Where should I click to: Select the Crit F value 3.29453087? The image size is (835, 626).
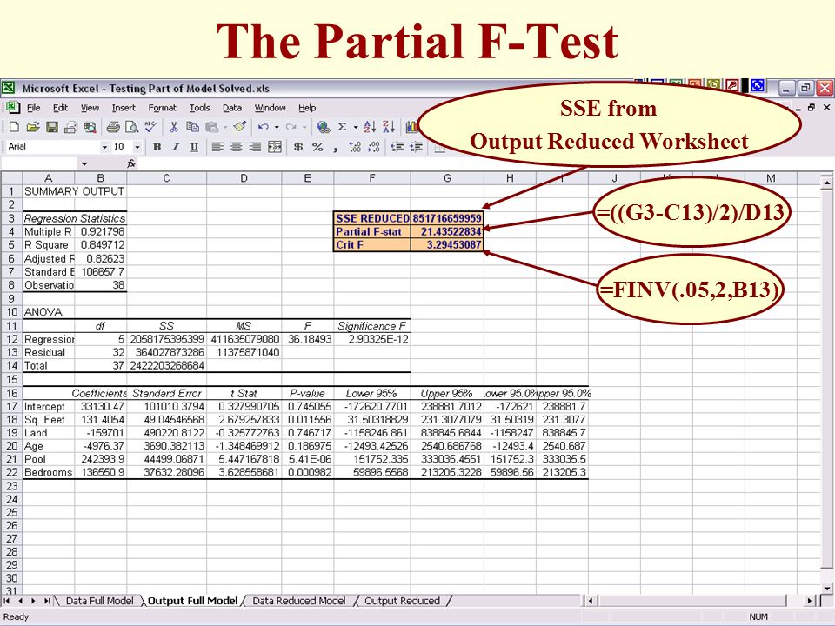[447, 245]
